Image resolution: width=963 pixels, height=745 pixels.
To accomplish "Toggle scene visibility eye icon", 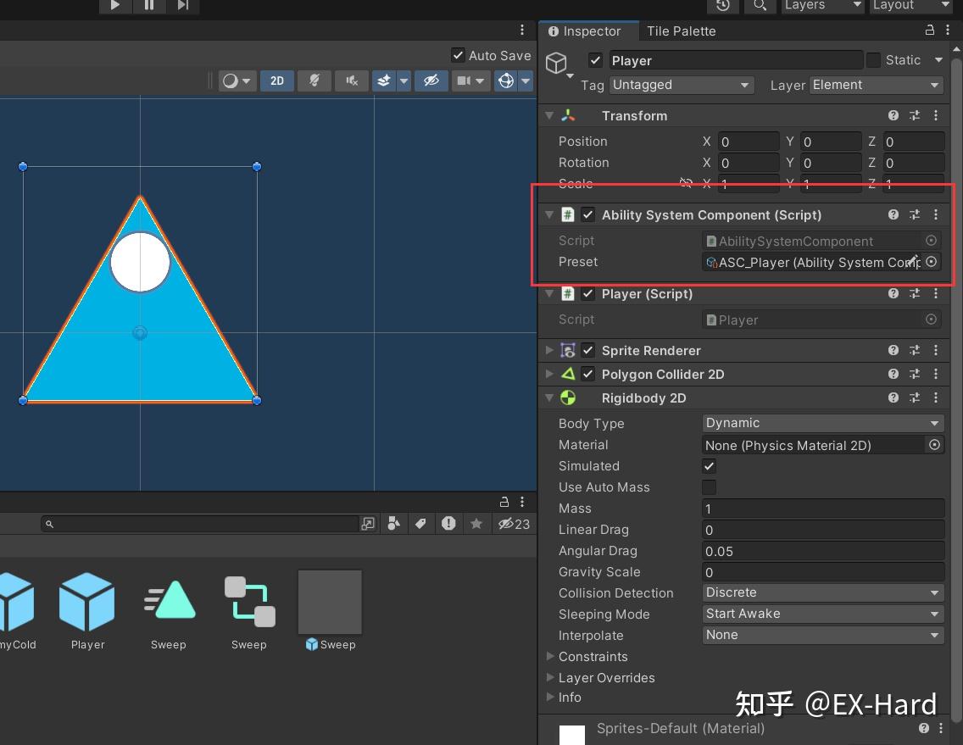I will click(x=431, y=81).
